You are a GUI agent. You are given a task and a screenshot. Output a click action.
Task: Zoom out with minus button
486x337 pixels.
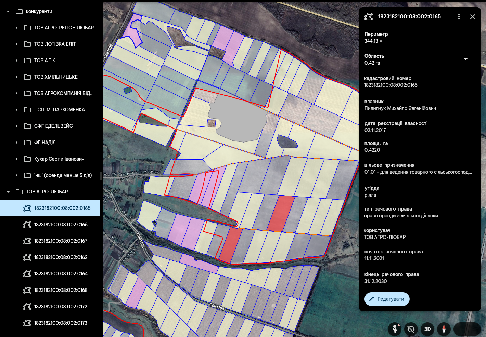460,329
